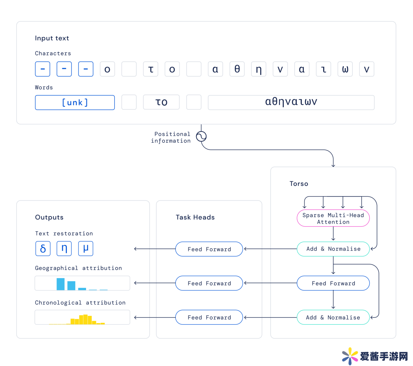Viewport: 413px width, 366px height.
Task: Select the lower Add & Normalise block
Action: point(333,317)
